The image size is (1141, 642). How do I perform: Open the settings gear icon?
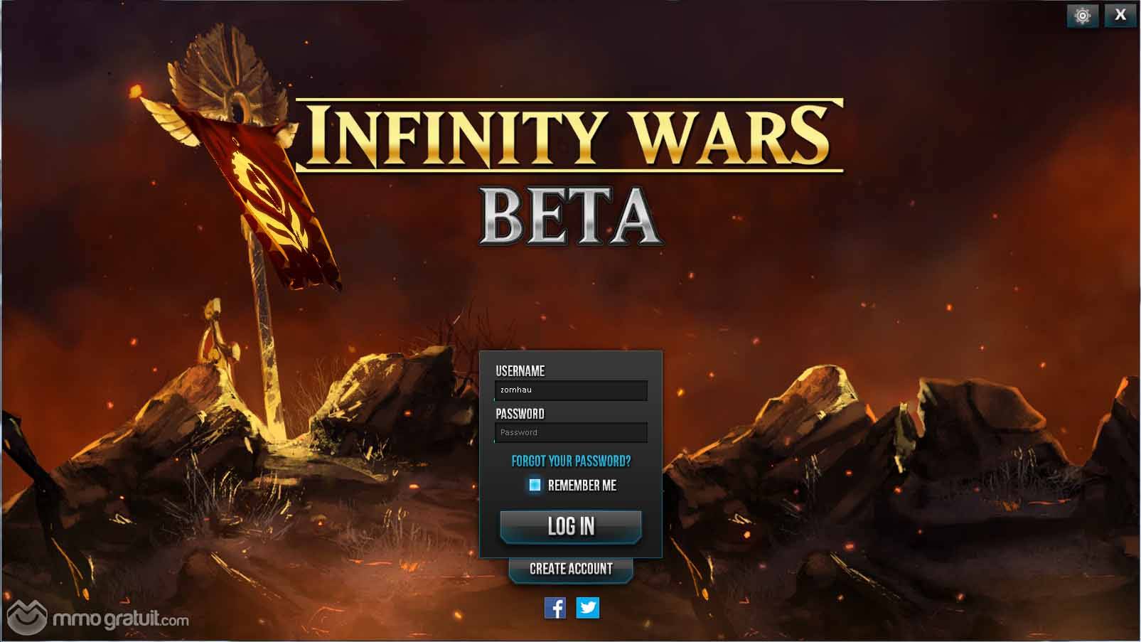(1082, 16)
